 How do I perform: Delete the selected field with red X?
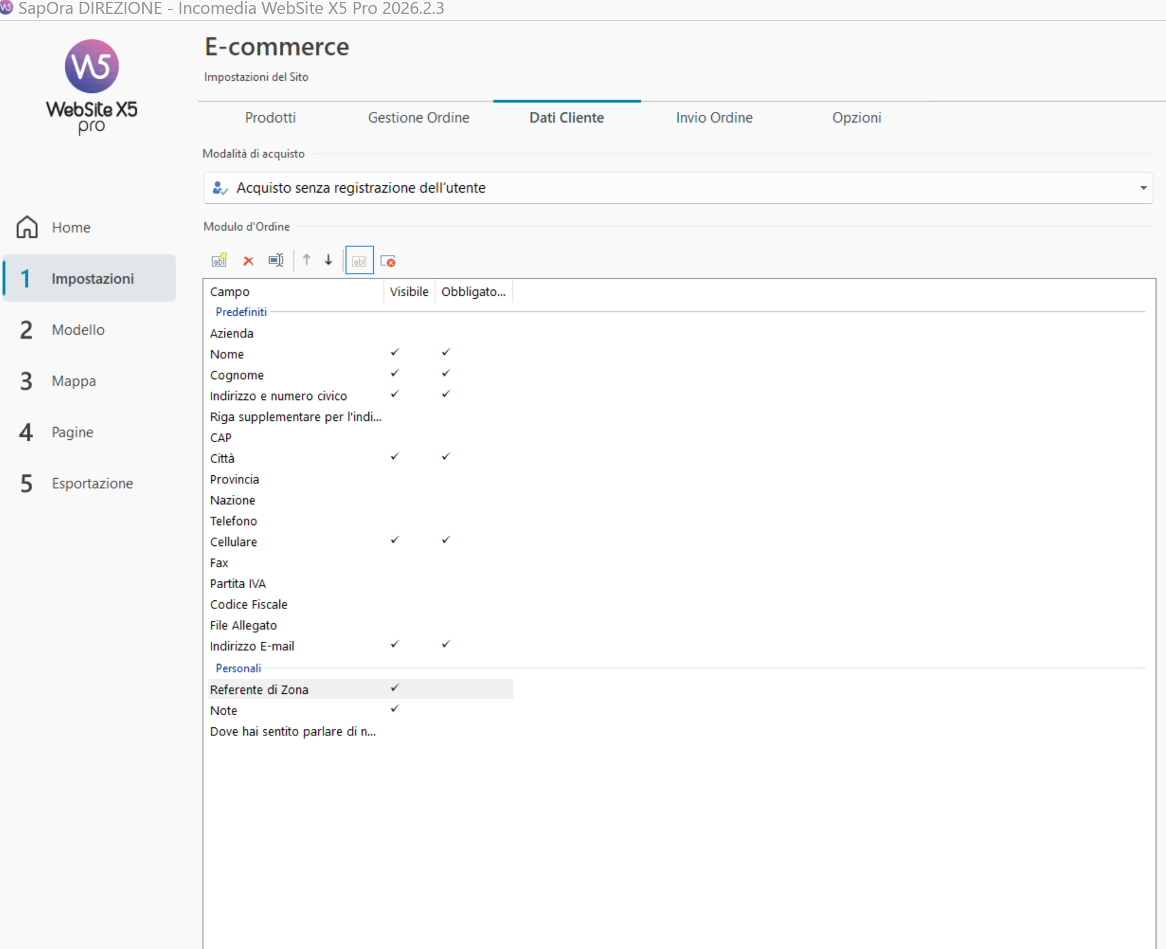(248, 260)
